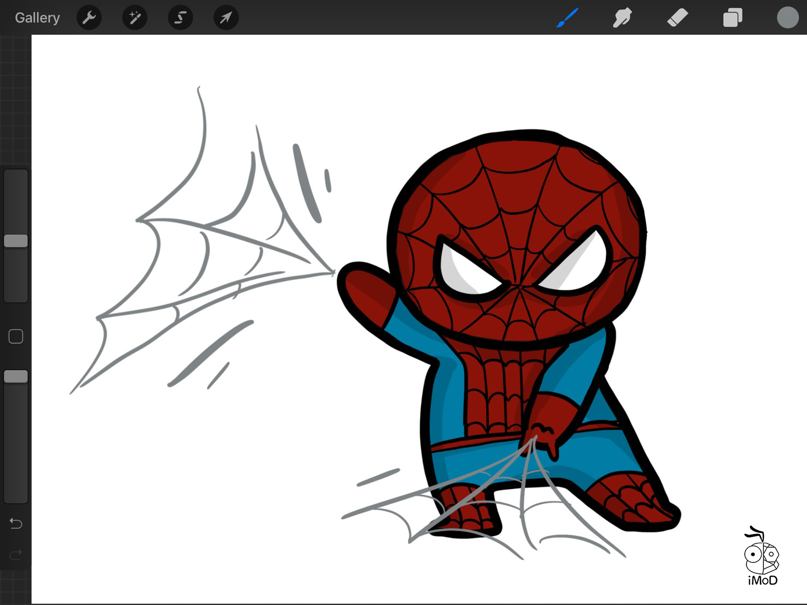
Task: Open the Actions wrench menu
Action: point(89,18)
